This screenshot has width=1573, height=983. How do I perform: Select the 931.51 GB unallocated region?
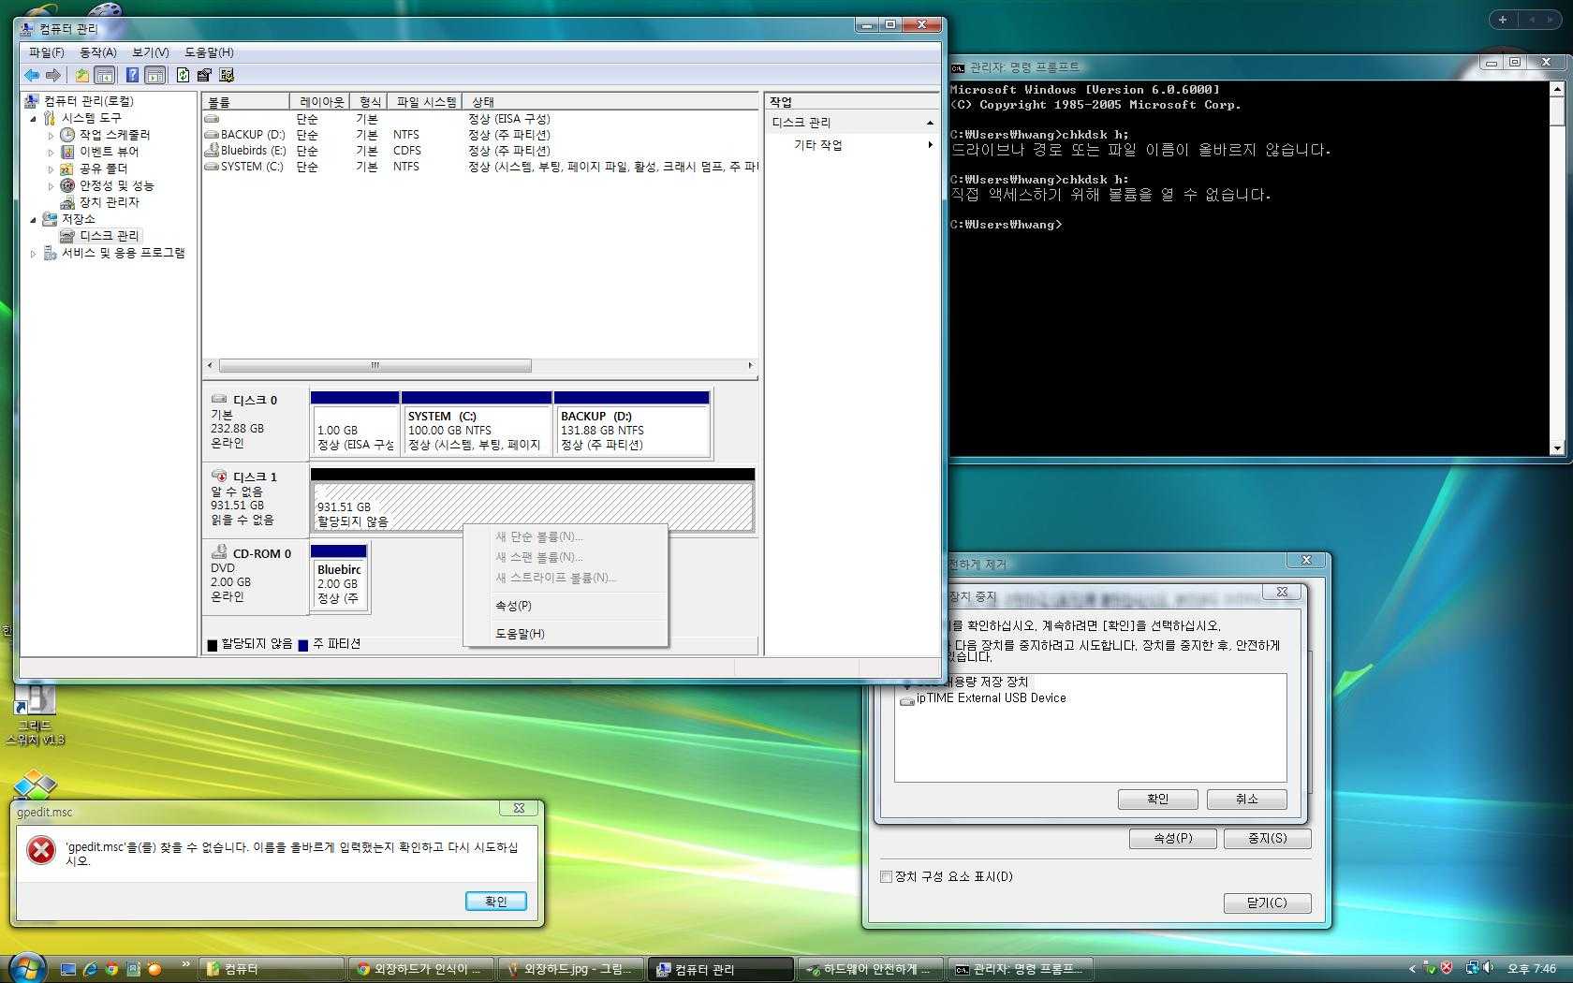pyautogui.click(x=532, y=501)
